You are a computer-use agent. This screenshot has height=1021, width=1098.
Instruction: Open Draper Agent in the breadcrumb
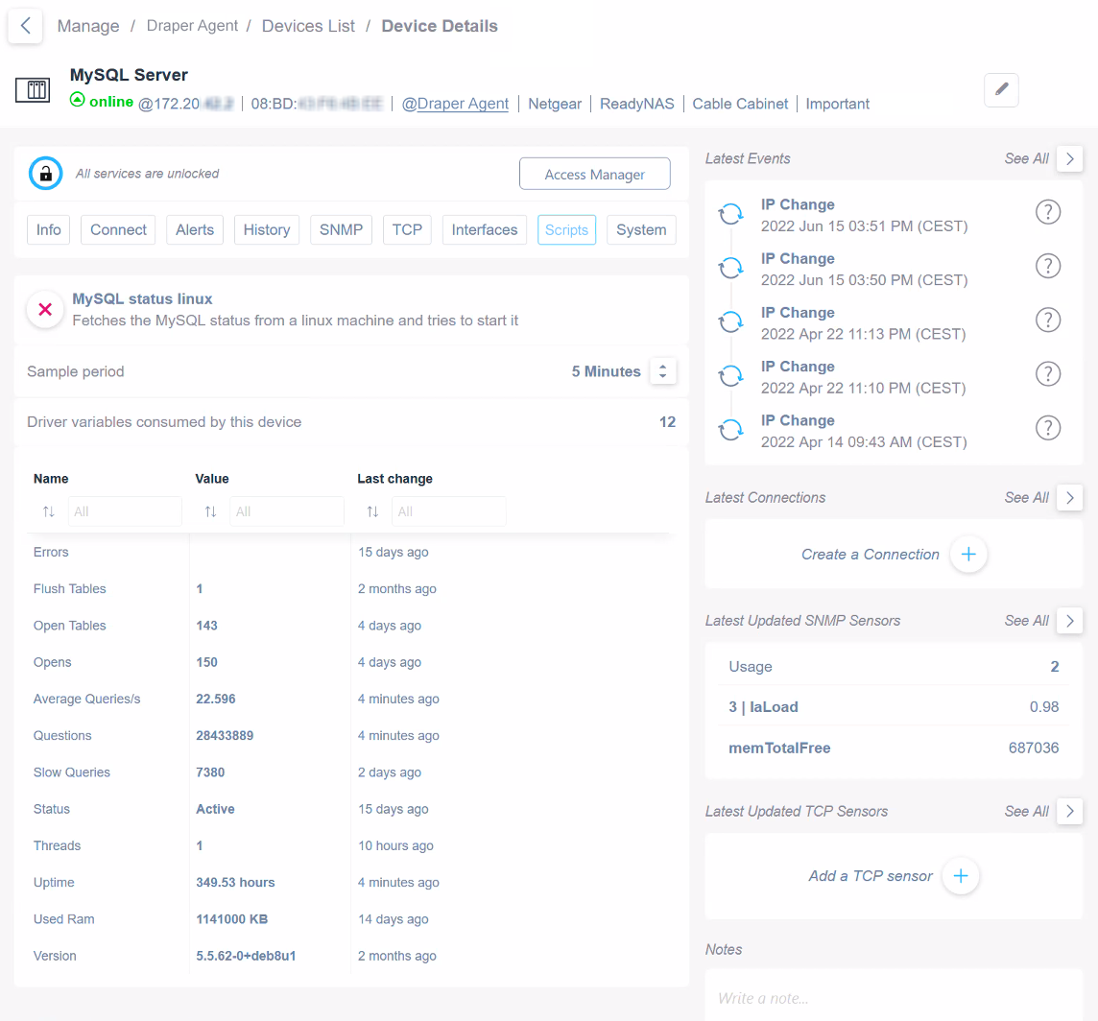(192, 26)
